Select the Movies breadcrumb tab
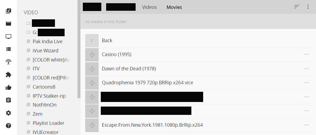Image resolution: width=316 pixels, height=135 pixels. coord(174,7)
